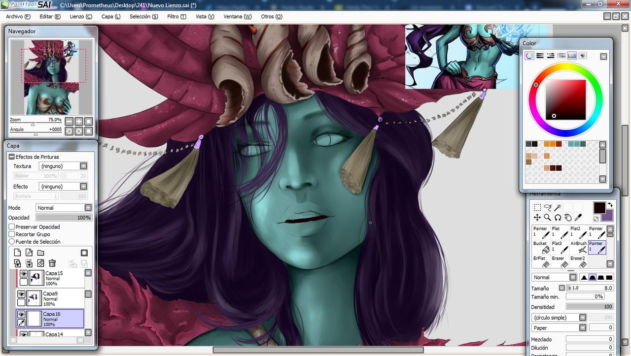Open the Color panel options dropdown
631x356 pixels.
point(603,57)
